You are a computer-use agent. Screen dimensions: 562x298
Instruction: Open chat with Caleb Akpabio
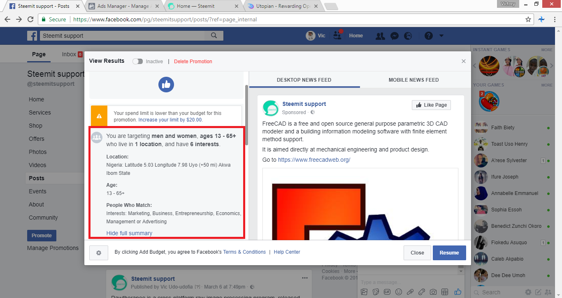512,259
